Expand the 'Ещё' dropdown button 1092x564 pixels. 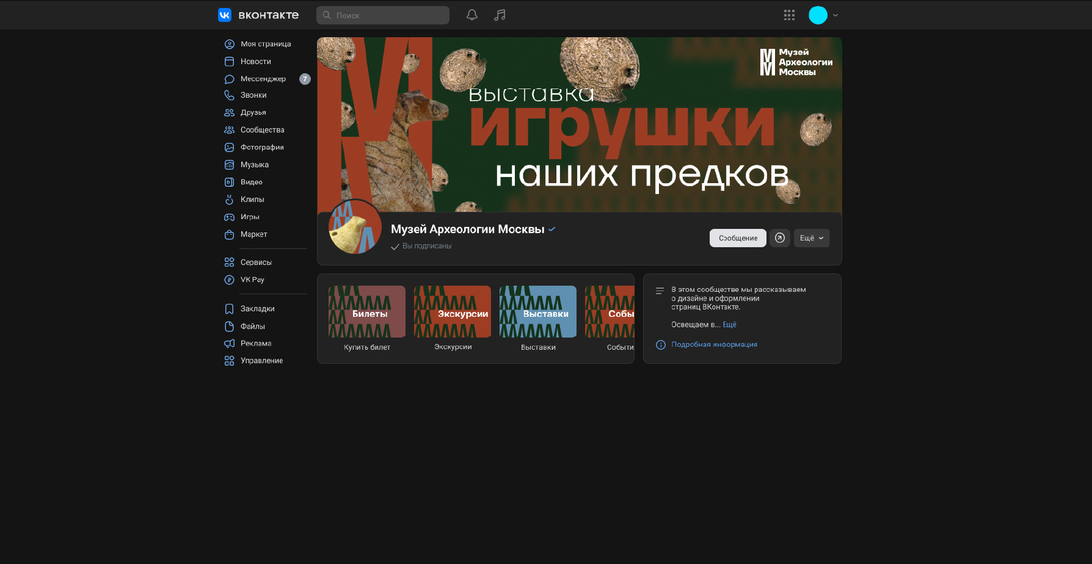(x=811, y=238)
